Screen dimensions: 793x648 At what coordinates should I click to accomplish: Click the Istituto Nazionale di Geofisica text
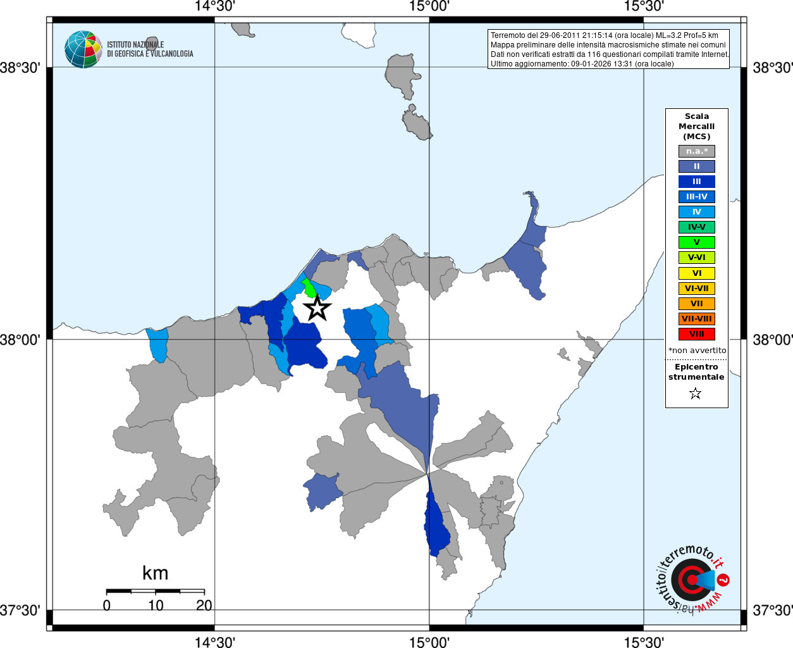click(150, 49)
